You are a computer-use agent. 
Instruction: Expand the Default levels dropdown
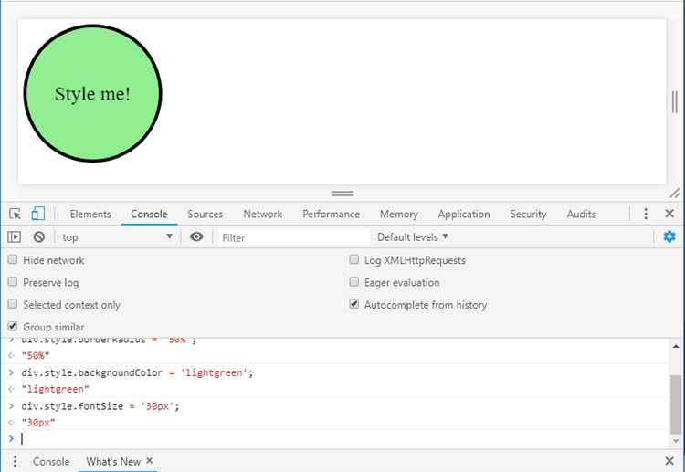[413, 236]
